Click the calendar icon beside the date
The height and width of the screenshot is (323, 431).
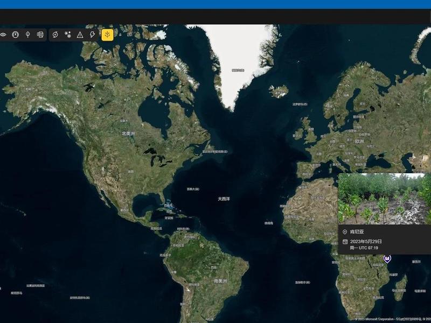pyautogui.click(x=345, y=242)
